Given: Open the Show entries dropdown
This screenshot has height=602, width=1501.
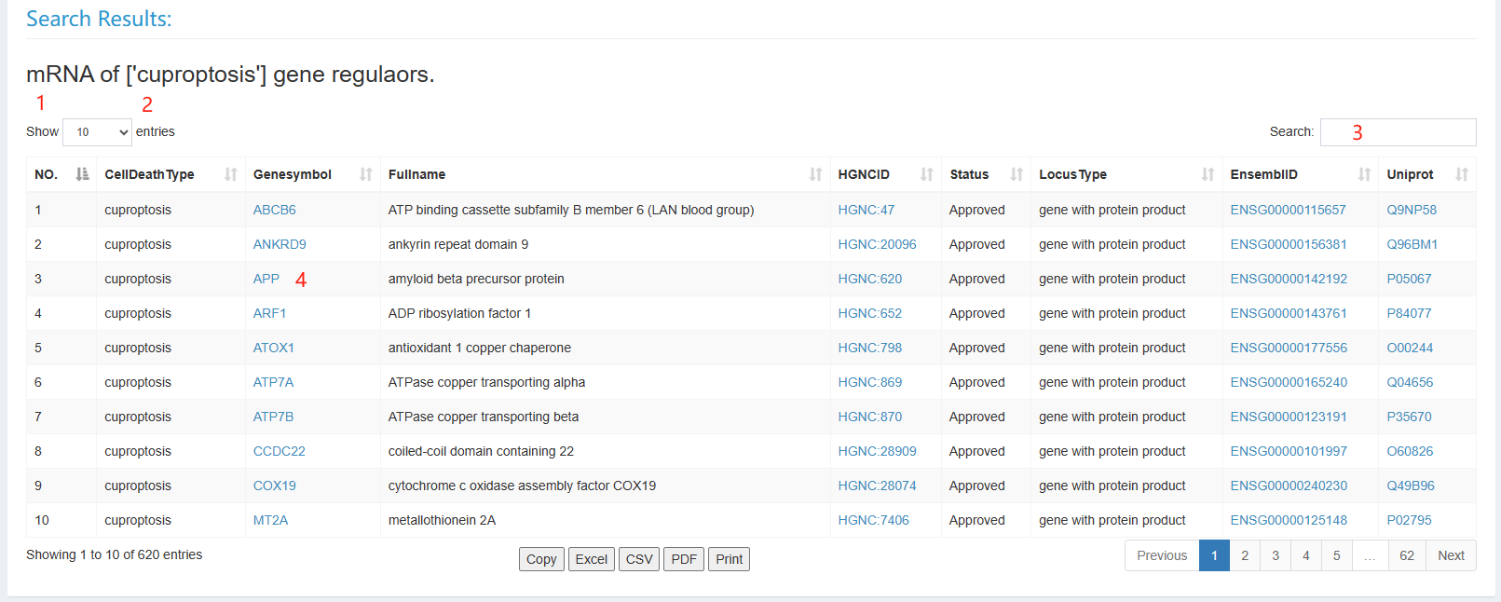Looking at the screenshot, I should click(97, 132).
